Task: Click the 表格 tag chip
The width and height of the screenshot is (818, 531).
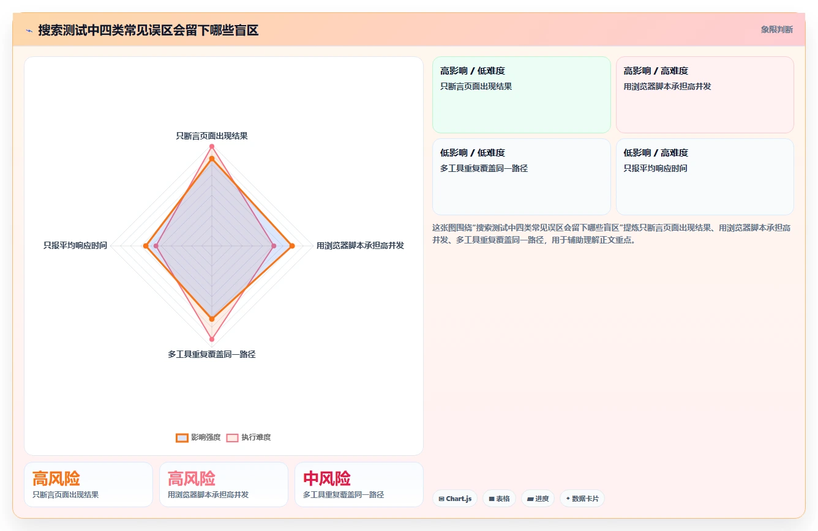Action: [x=500, y=499]
